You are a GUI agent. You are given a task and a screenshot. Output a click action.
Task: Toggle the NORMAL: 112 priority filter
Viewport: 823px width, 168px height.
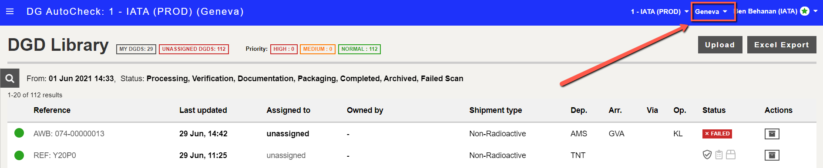point(359,49)
